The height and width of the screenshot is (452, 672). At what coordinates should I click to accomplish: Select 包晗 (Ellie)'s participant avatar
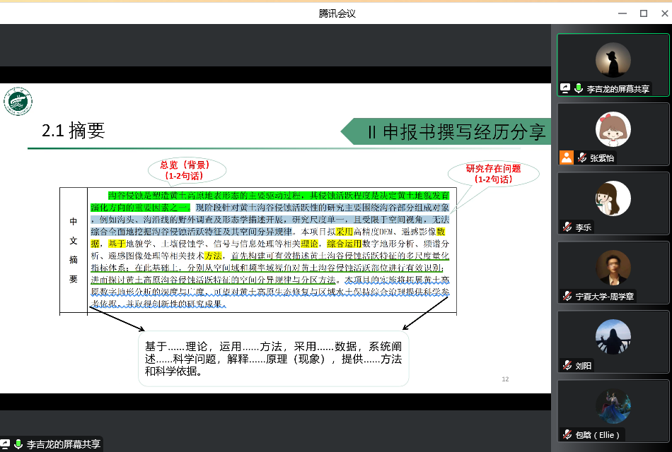point(613,406)
